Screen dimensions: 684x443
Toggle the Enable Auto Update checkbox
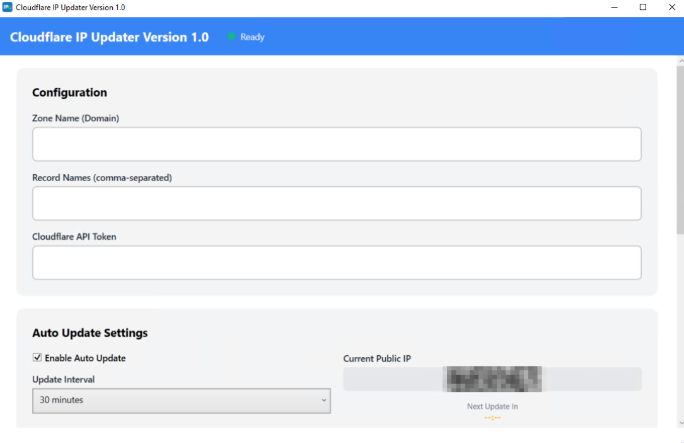pos(37,357)
